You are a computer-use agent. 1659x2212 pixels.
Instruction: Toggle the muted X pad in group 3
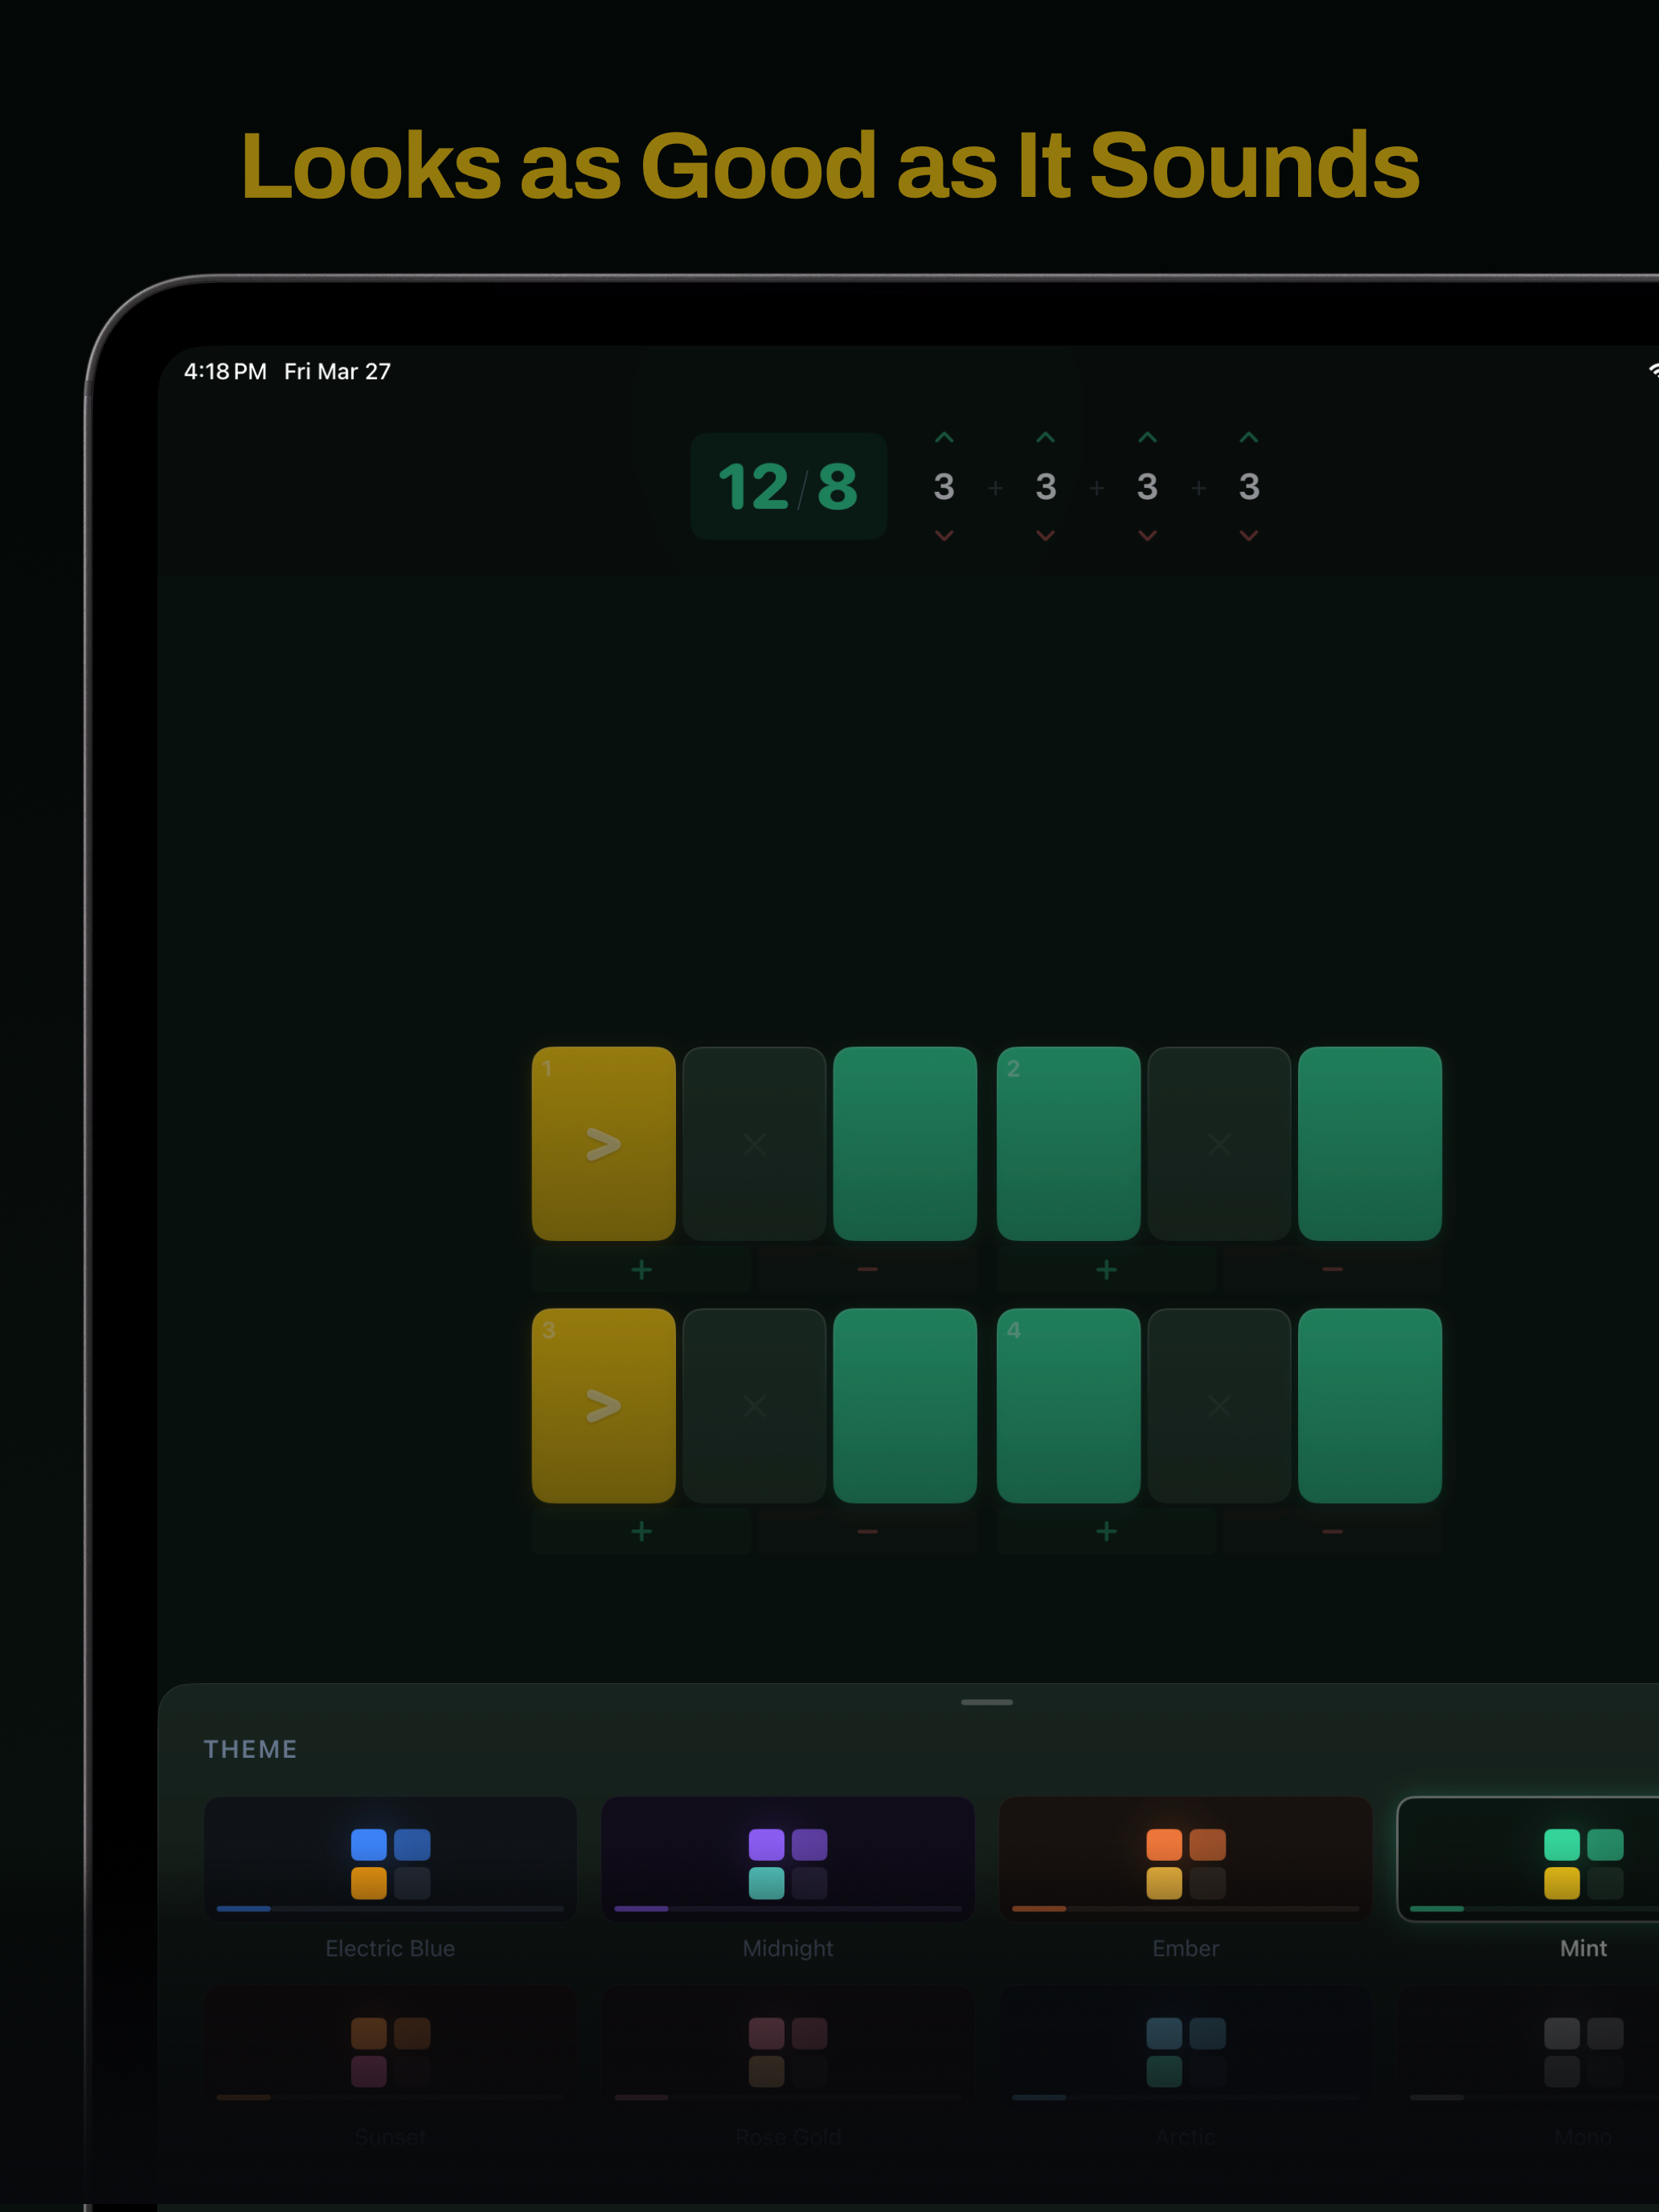click(754, 1405)
